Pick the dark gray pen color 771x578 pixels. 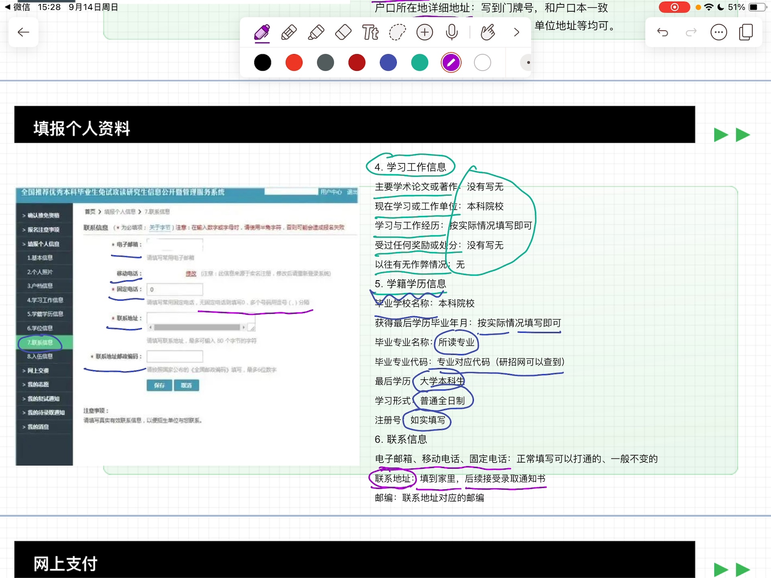[325, 63]
